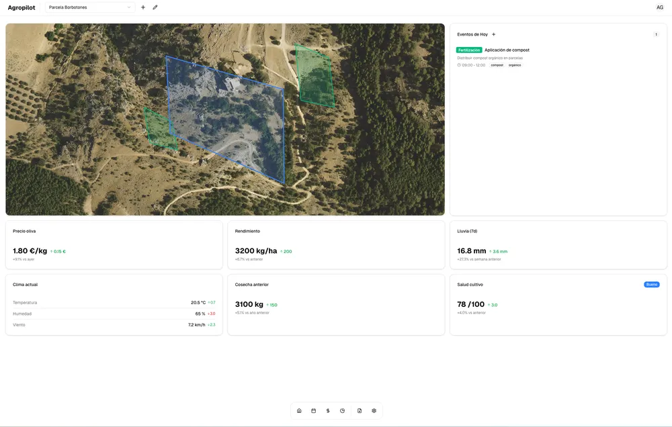Open the Aplicación de compost event
The image size is (672, 427).
pos(508,50)
